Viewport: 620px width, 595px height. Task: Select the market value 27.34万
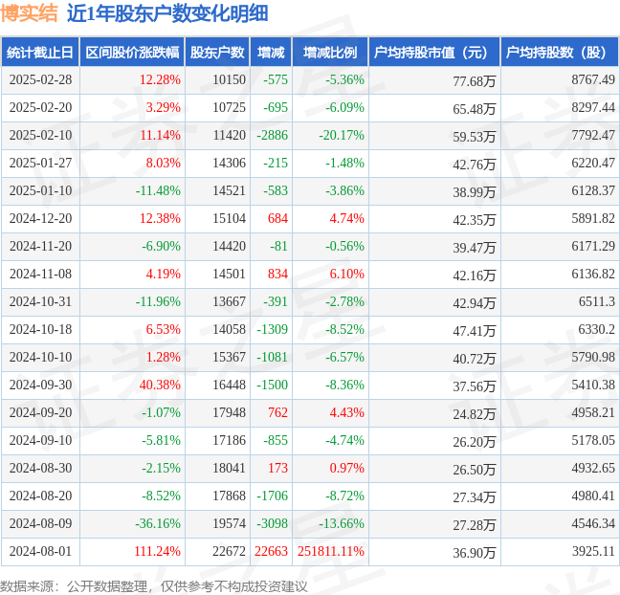[475, 496]
